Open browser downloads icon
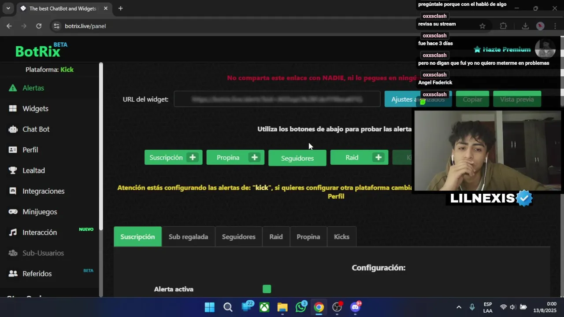Image resolution: width=564 pixels, height=317 pixels. (x=525, y=26)
